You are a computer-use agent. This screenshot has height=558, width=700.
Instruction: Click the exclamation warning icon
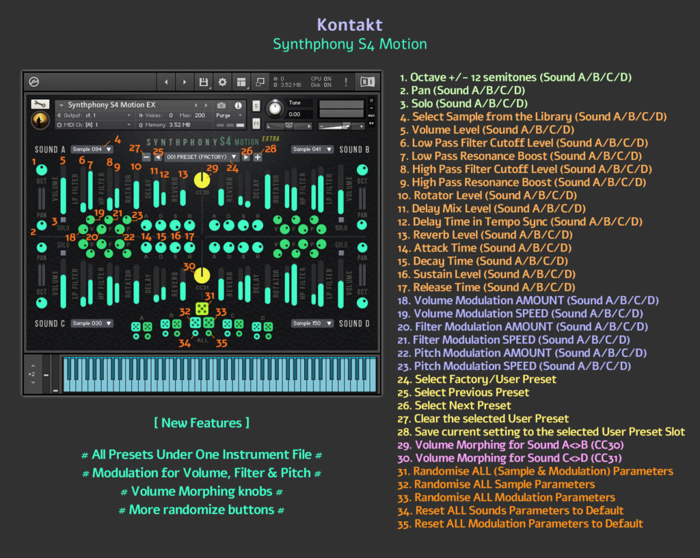coord(346,81)
